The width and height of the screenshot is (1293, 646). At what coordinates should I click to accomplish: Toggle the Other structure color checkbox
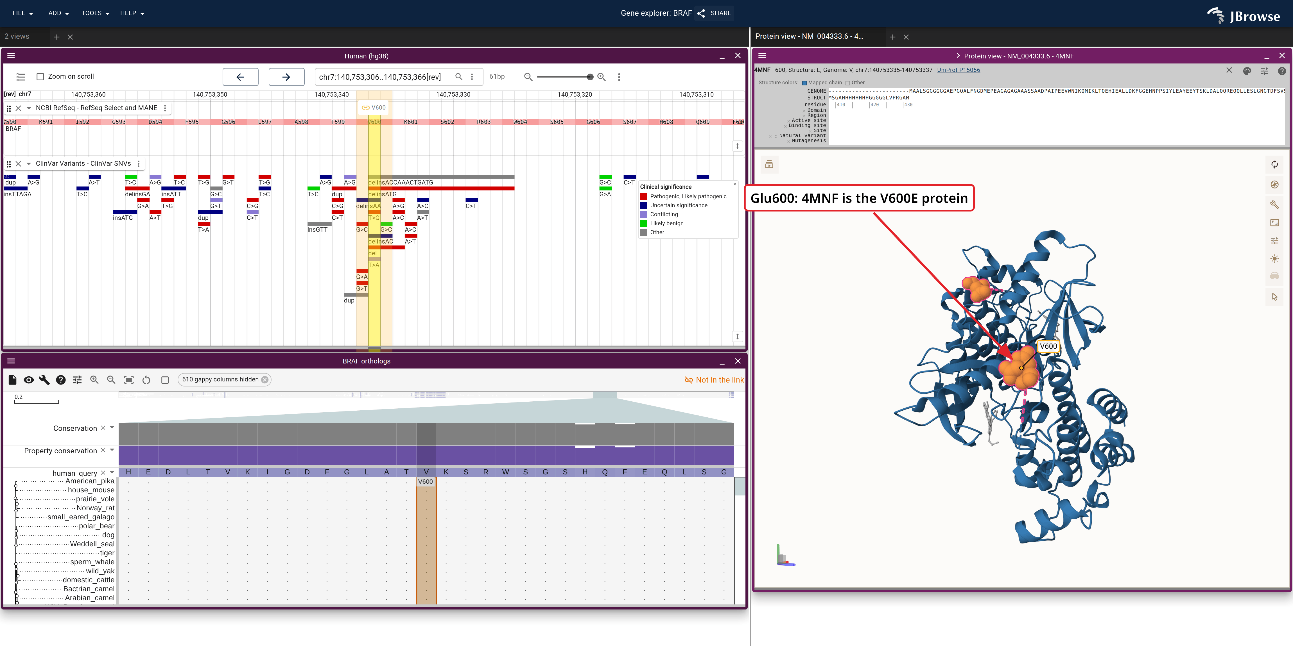[x=848, y=83]
